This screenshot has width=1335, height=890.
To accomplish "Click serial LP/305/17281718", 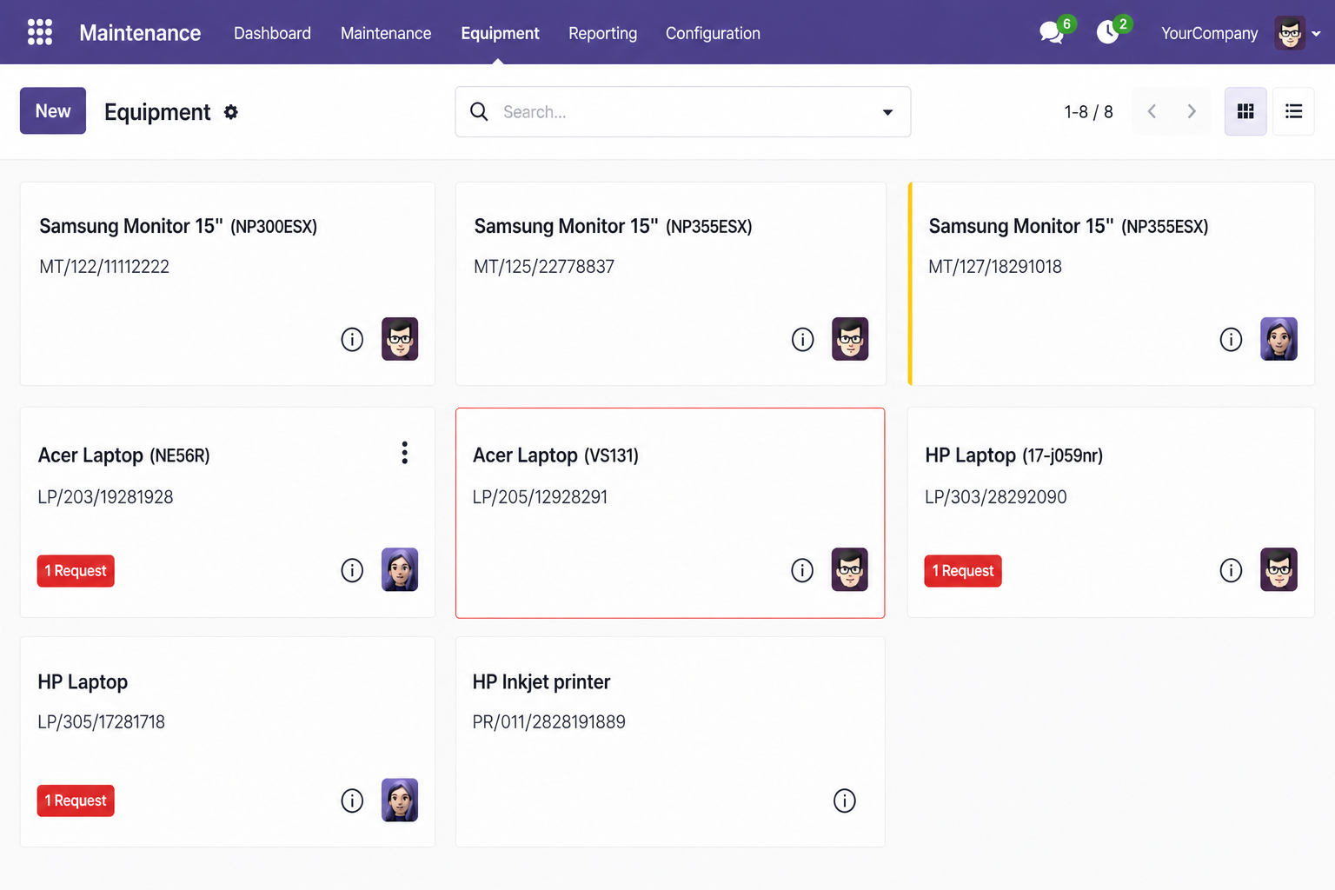I will [102, 722].
